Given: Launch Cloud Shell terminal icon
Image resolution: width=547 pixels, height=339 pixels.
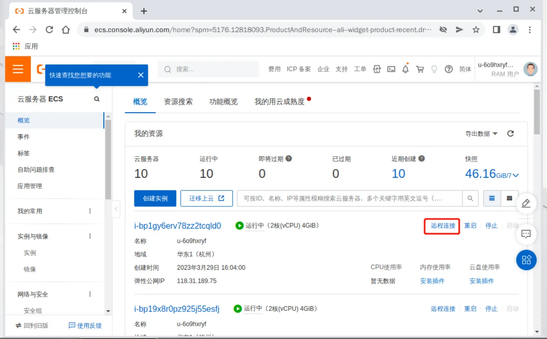Looking at the screenshot, I should click(x=391, y=69).
